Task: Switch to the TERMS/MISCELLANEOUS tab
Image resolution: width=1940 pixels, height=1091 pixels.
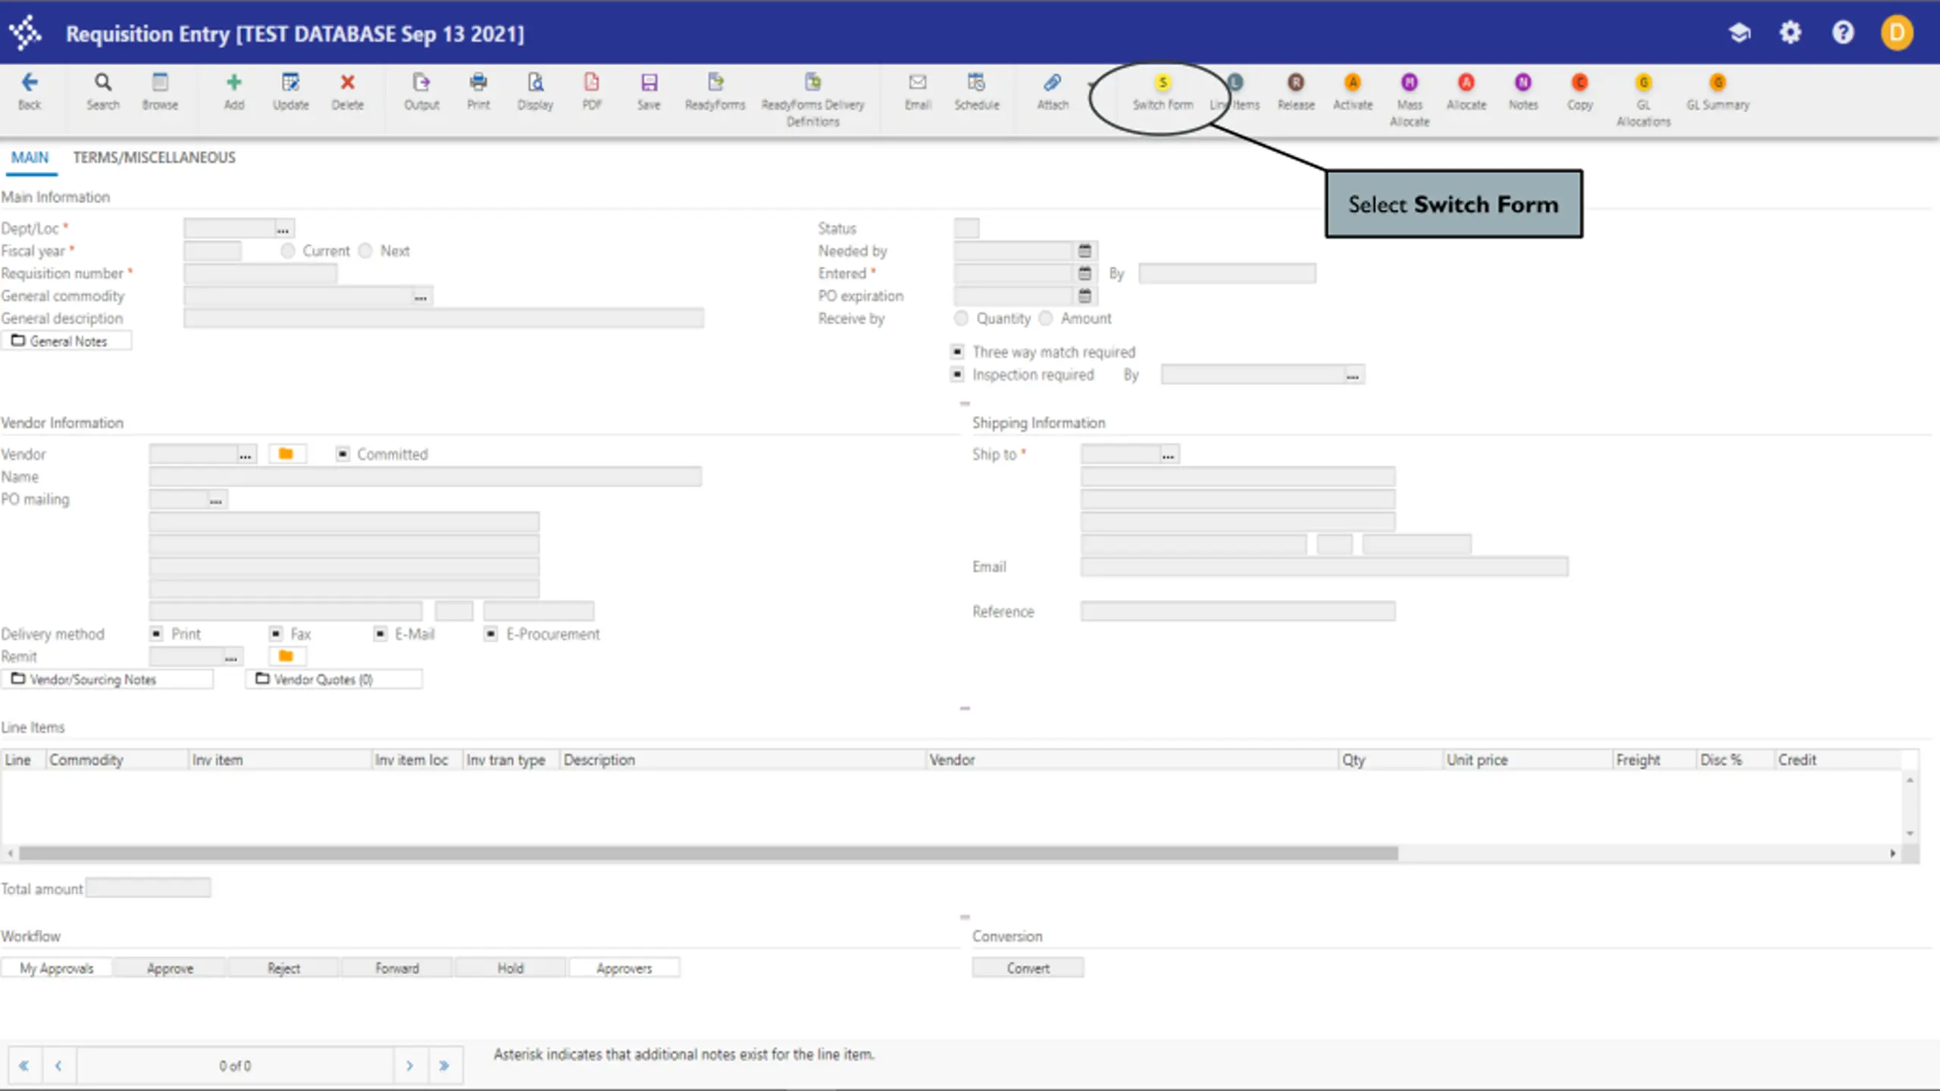Action: 154,158
